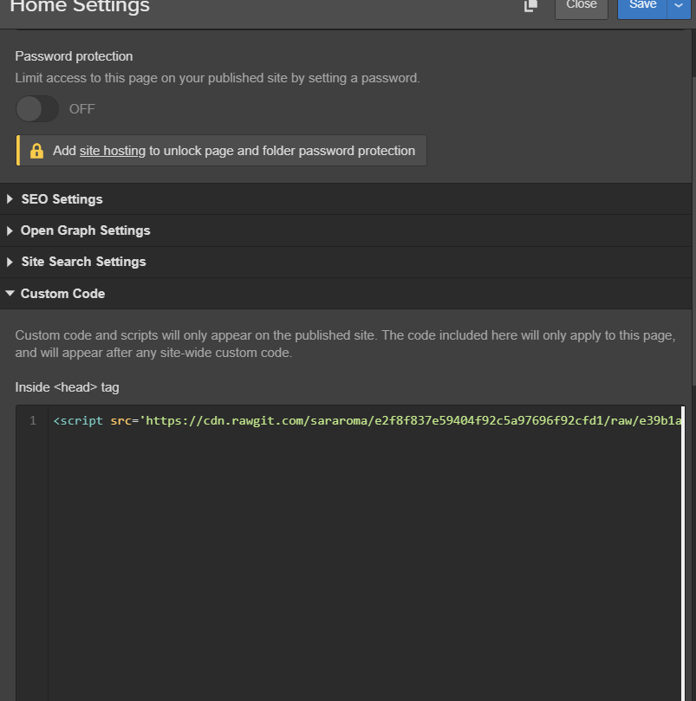This screenshot has width=696, height=701.
Task: Click the 'Home Settings' title
Action: click(80, 6)
